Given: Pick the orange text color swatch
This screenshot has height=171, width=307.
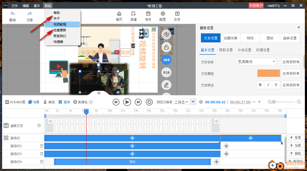Looking at the screenshot, I should (268, 73).
